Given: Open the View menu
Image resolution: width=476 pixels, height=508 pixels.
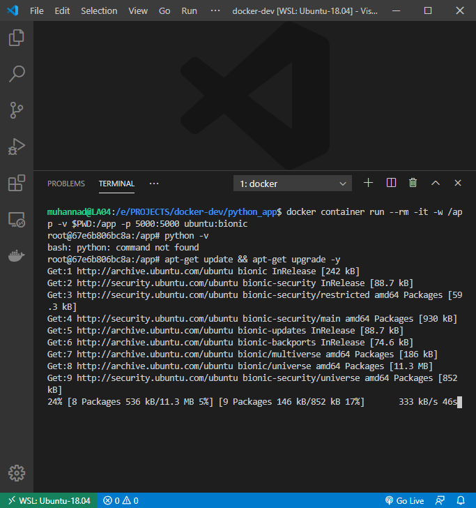Looking at the screenshot, I should (138, 10).
